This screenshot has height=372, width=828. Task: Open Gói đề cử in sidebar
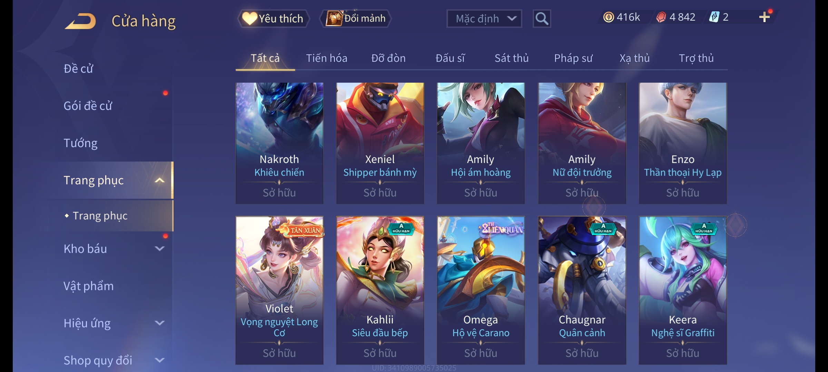coord(88,106)
